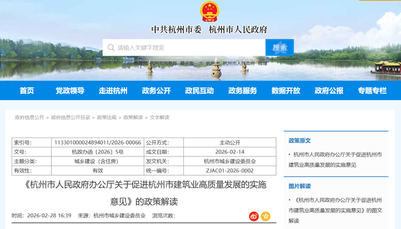Open the 党政领导 menu item
Image resolution: width=401 pixels, height=229 pixels.
[x=70, y=90]
